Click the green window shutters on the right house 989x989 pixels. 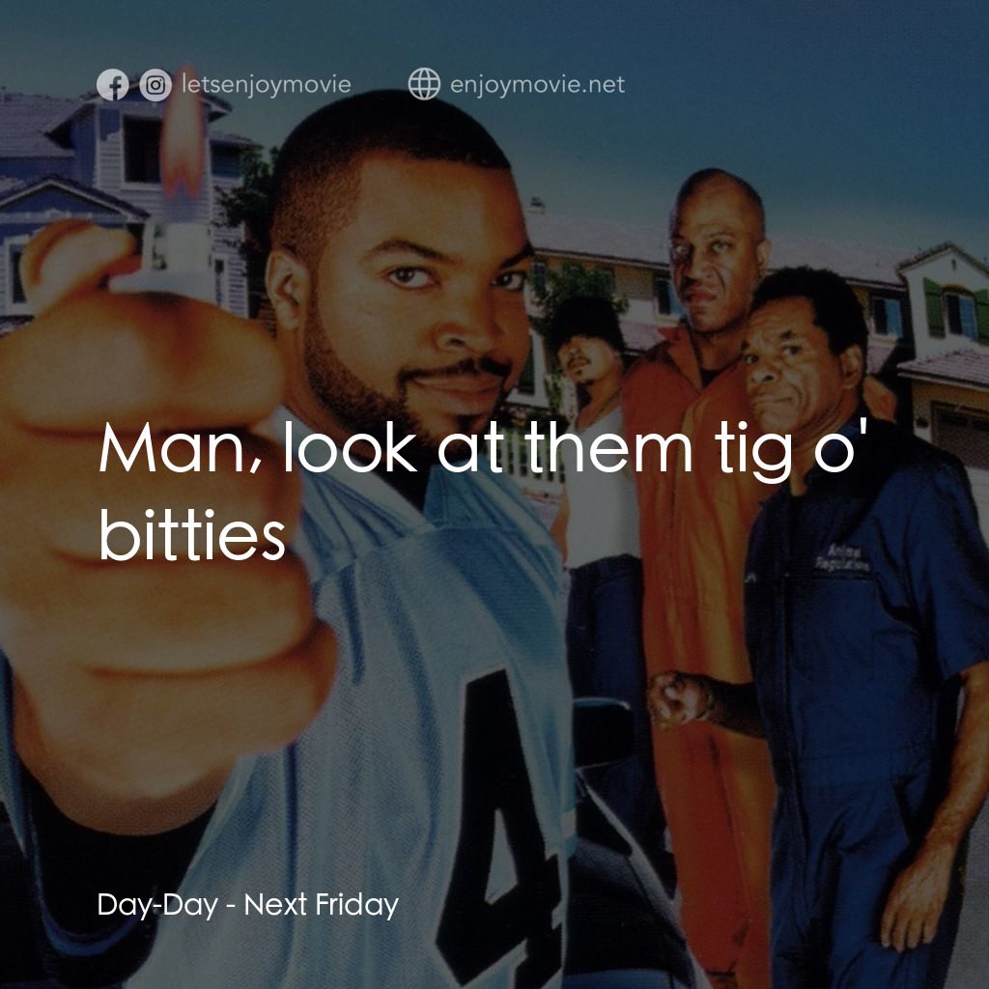tap(934, 307)
